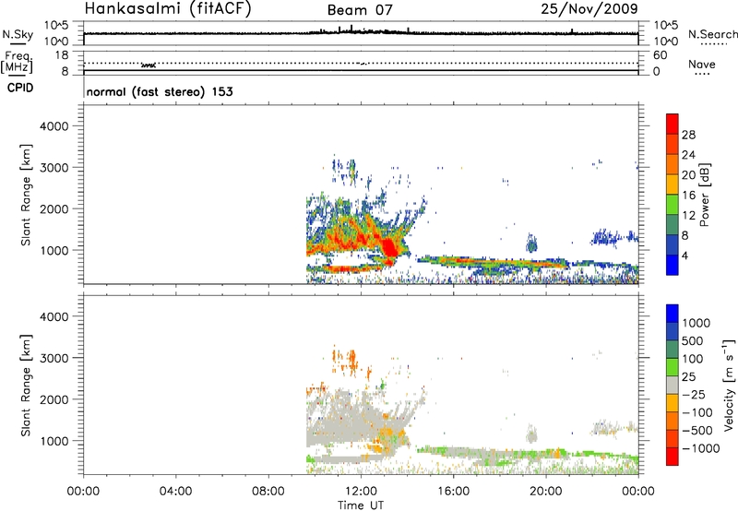Click the 'Power [dB]' colorbar label

click(704, 195)
